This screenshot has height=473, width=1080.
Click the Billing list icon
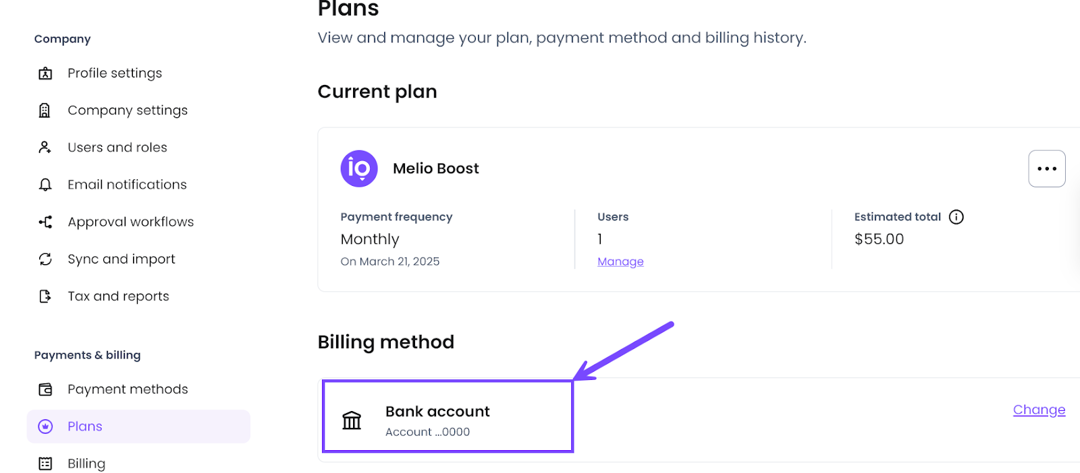click(45, 464)
